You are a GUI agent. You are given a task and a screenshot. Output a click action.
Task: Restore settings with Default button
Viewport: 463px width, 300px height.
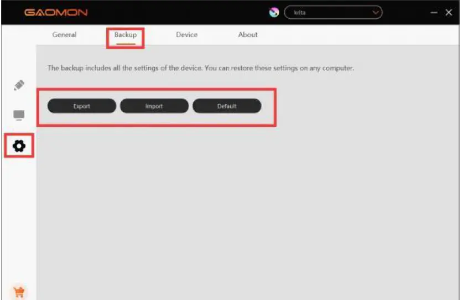point(227,106)
